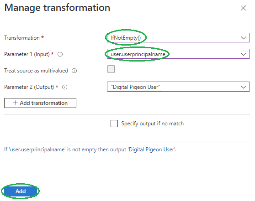The image size is (255, 201).
Task: Expand the Transformation dropdown arrow
Action: click(x=244, y=38)
